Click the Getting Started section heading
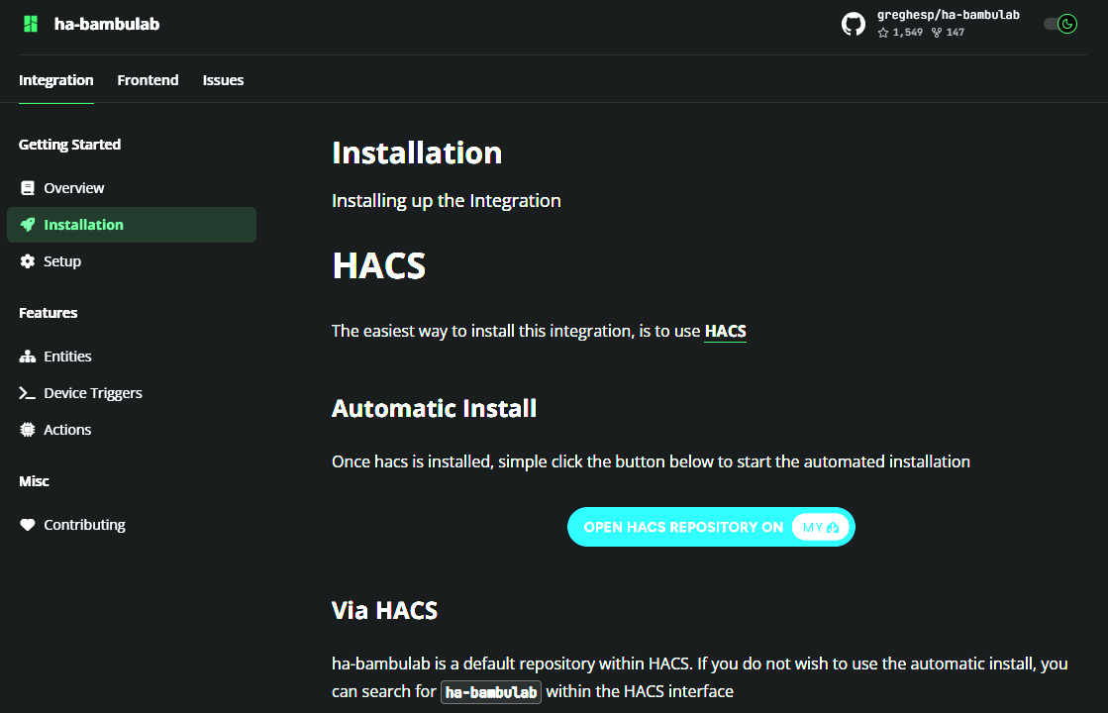Screen dimensions: 1108x713 70,145
